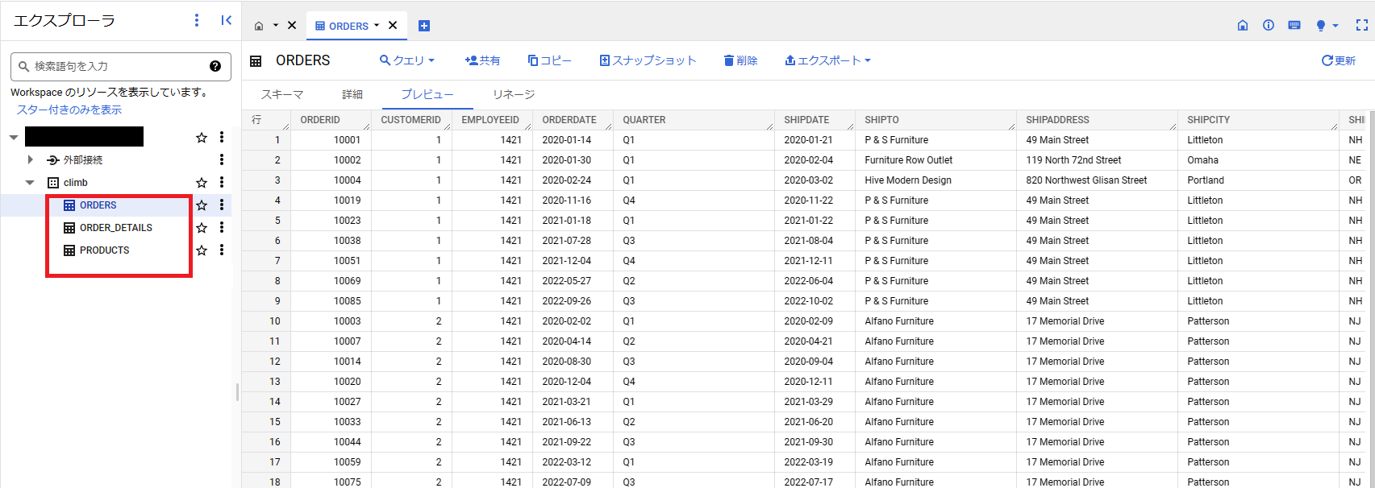The width and height of the screenshot is (1375, 488).
Task: Open home tab dropdown arrow
Action: 275,26
